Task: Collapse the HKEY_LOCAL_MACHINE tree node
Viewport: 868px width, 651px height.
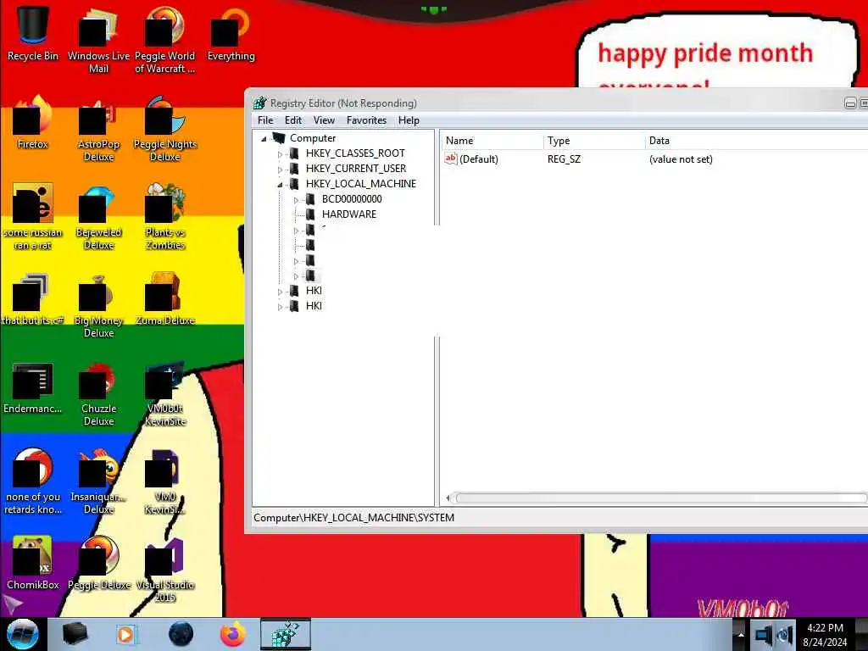Action: click(x=280, y=184)
